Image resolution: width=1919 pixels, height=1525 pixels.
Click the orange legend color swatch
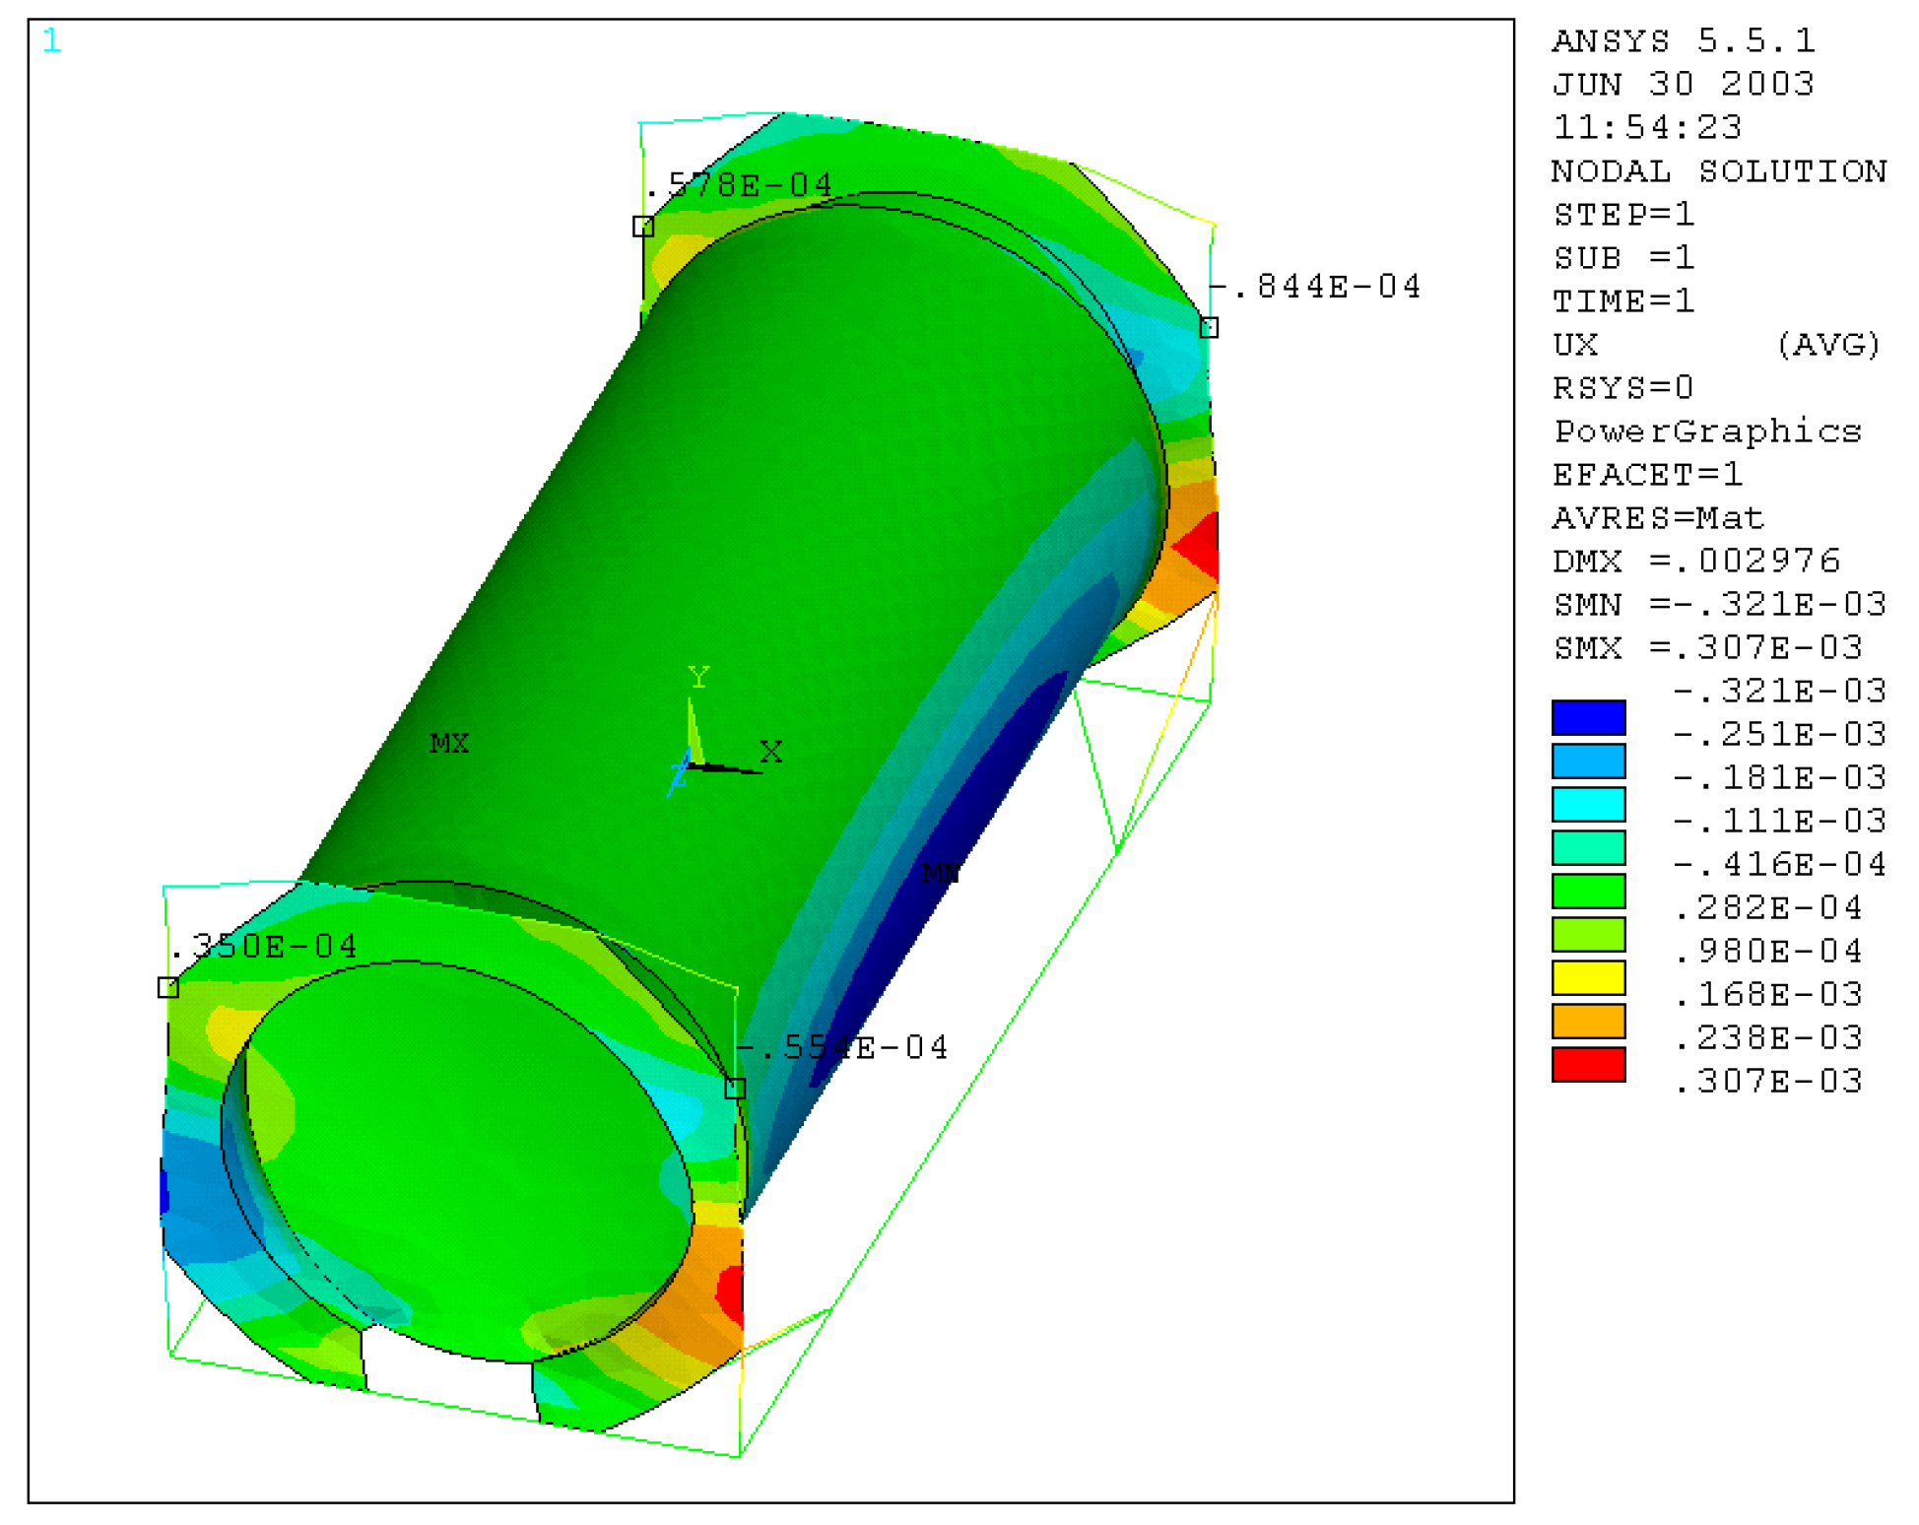[1588, 1022]
